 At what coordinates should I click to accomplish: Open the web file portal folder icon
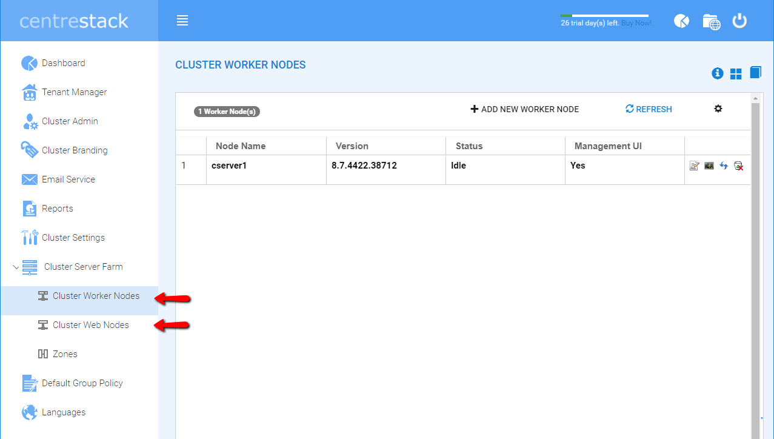(711, 21)
